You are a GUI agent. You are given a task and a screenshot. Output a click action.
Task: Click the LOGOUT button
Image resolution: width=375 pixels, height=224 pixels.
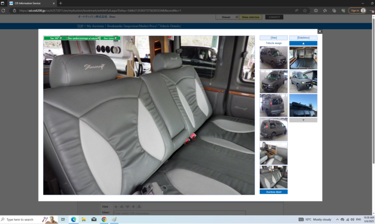tap(274, 17)
